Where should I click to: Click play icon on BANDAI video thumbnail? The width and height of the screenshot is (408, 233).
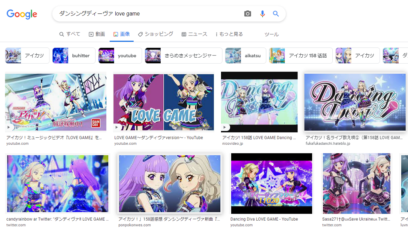click(9, 127)
